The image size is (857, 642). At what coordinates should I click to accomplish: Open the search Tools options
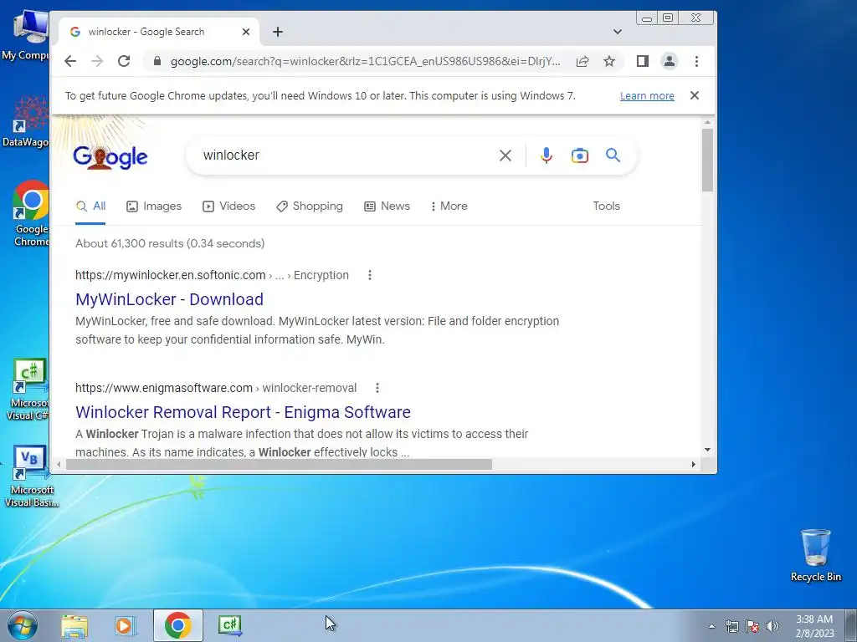tap(606, 206)
